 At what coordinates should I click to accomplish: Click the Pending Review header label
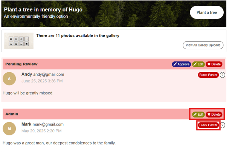tap(21, 64)
